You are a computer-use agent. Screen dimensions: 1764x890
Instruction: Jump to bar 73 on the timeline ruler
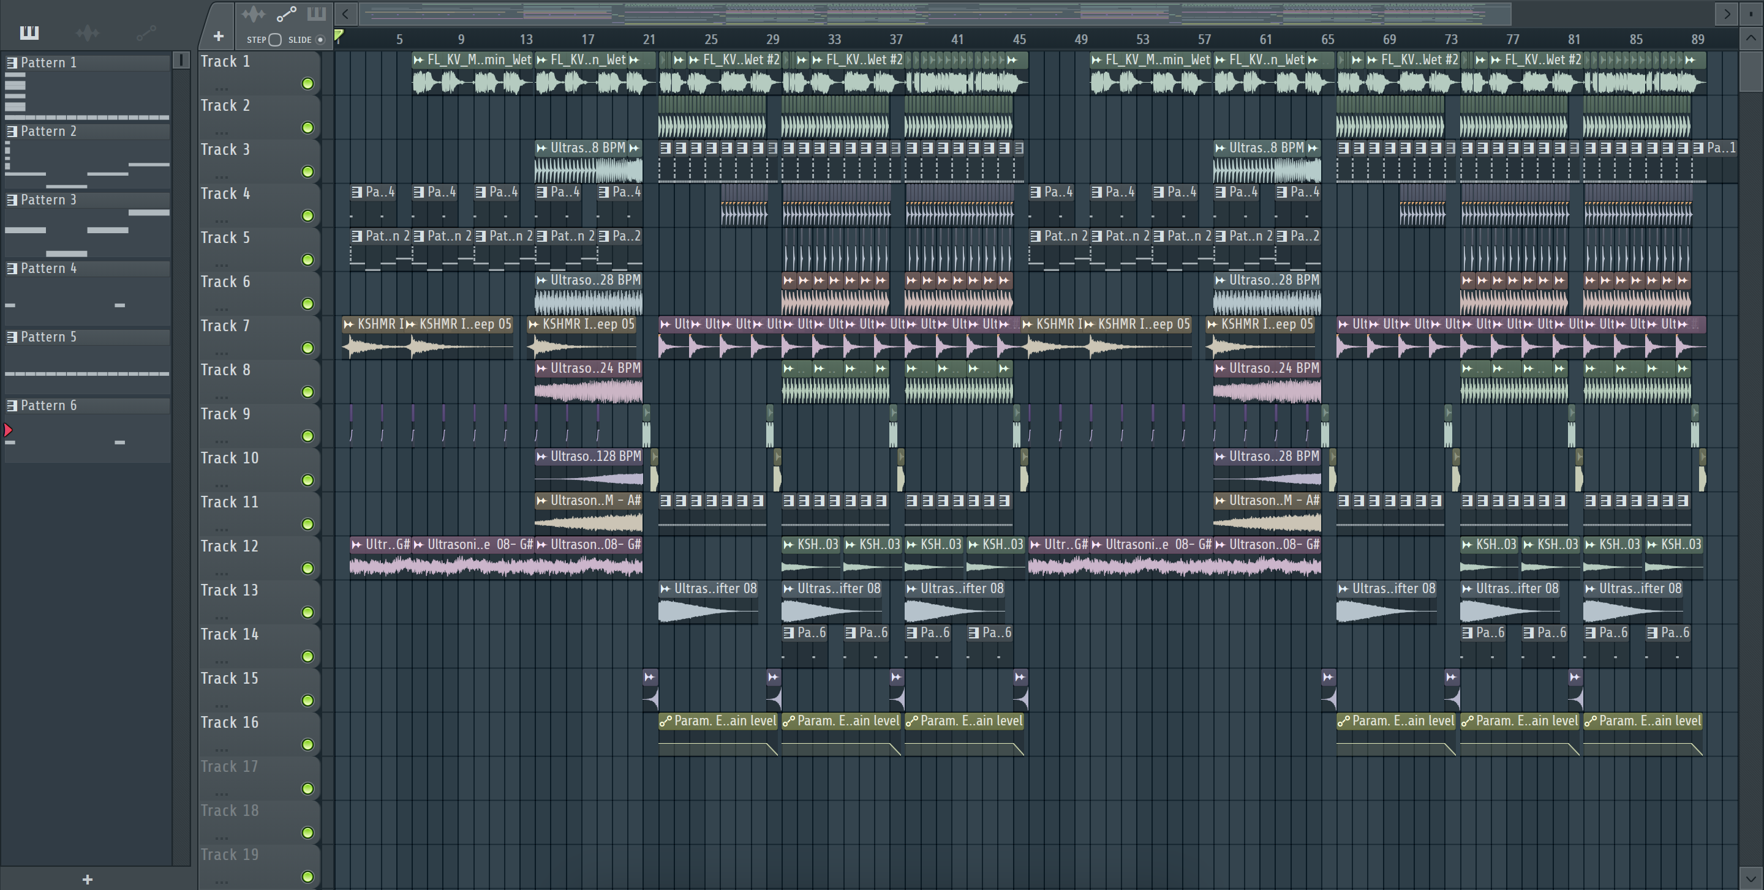(x=1450, y=40)
